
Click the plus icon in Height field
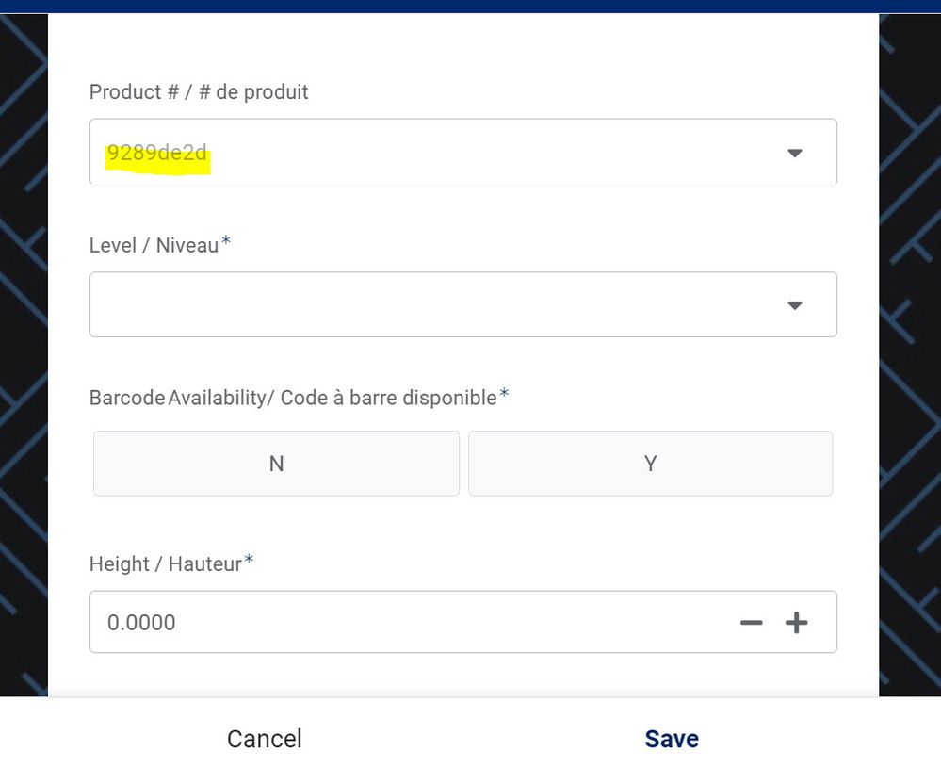coord(796,622)
